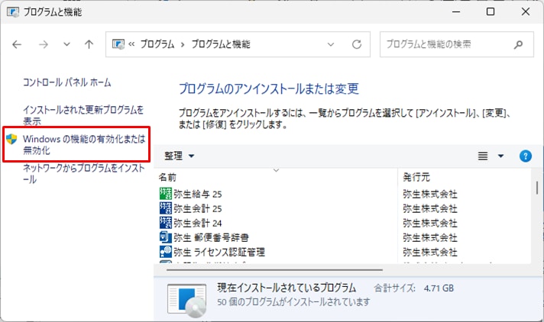Focus the プログラムと機能の検索 box
The height and width of the screenshot is (322, 544).
pyautogui.click(x=457, y=44)
